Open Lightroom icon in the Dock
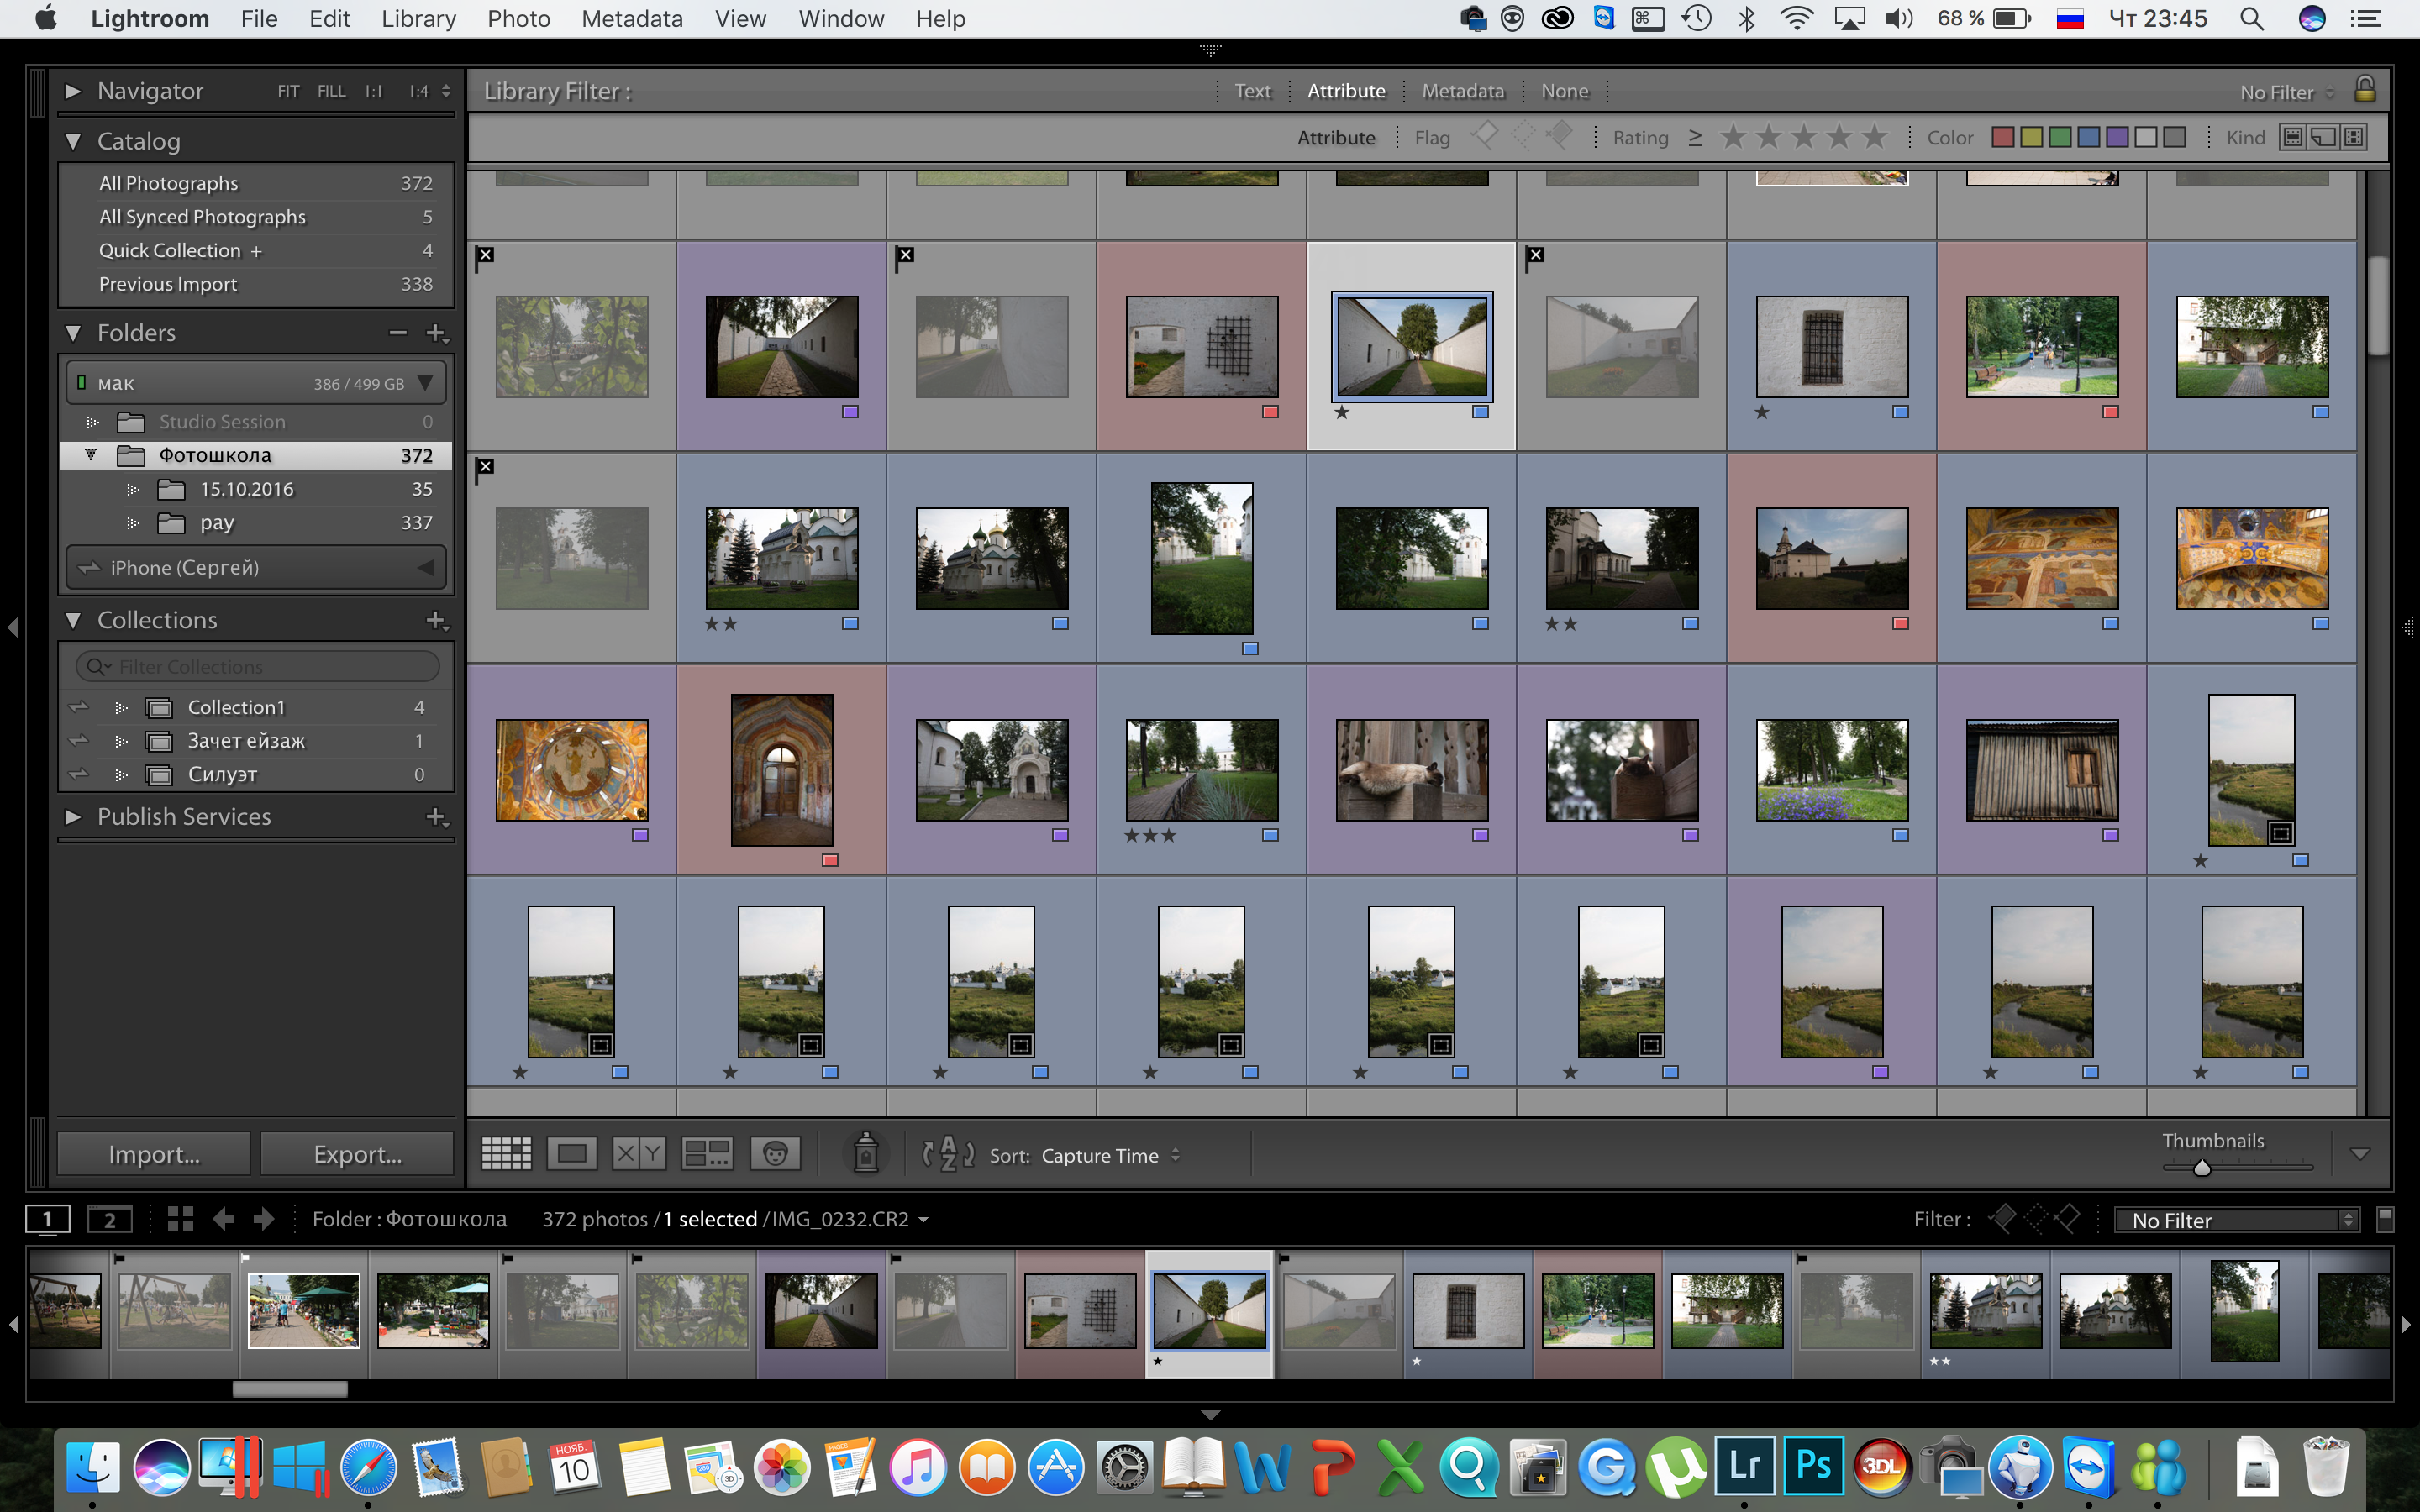This screenshot has width=2420, height=1512. click(1744, 1466)
